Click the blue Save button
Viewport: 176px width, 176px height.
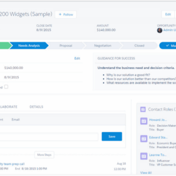tap(112, 136)
